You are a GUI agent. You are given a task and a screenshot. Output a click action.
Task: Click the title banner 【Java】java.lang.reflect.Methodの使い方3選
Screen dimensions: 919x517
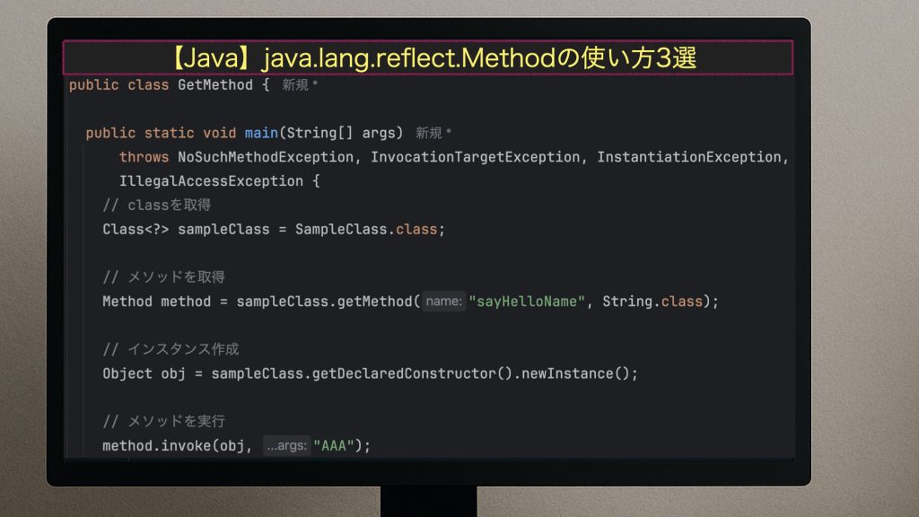(428, 57)
